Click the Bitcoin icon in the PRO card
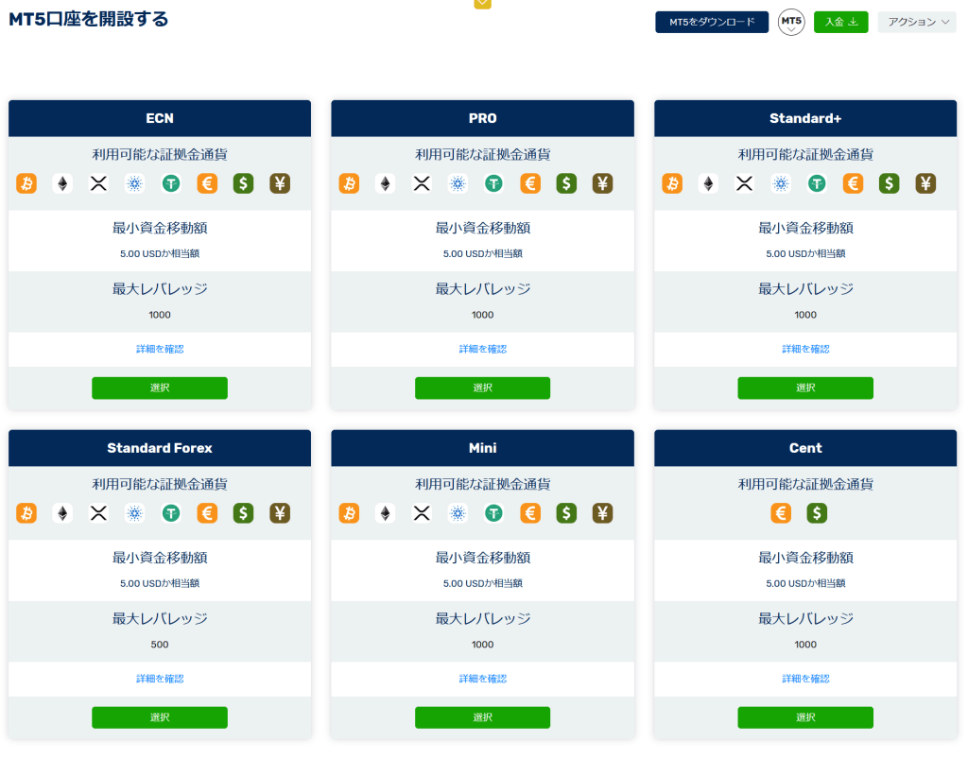Screen dimensions: 968x759 pos(350,183)
